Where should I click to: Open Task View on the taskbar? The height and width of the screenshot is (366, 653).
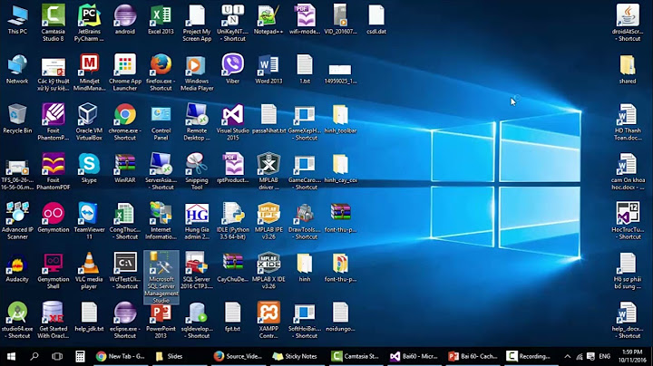point(57,356)
